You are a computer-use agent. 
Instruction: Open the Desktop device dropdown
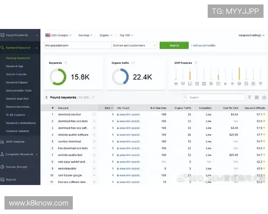tap(85, 35)
